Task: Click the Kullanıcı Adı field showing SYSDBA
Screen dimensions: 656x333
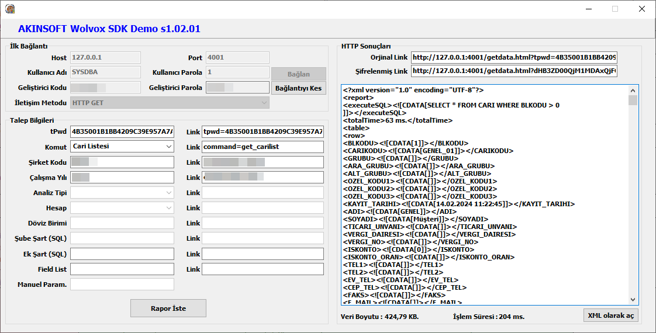Action: (x=105, y=72)
